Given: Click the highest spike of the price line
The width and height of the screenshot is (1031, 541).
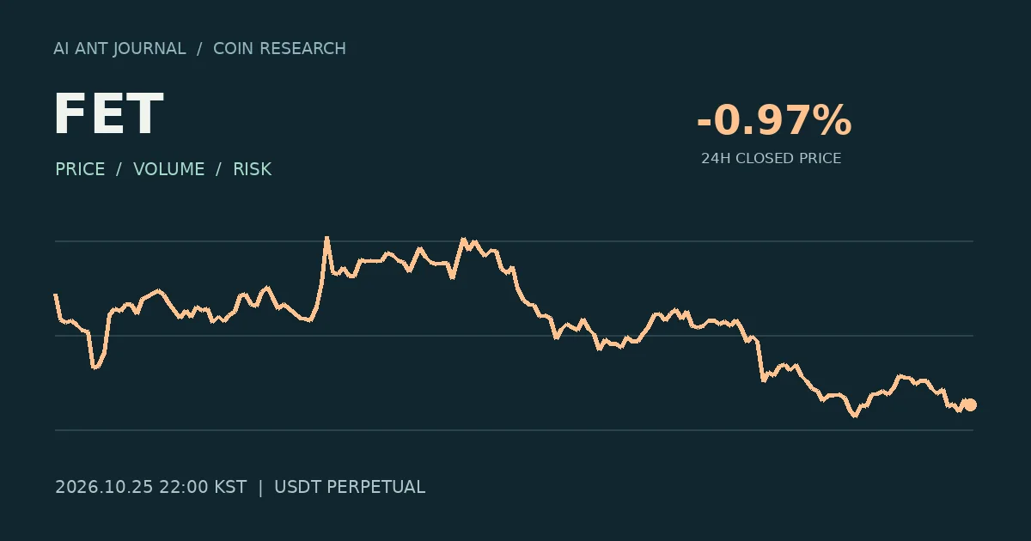Looking at the screenshot, I should click(x=326, y=238).
